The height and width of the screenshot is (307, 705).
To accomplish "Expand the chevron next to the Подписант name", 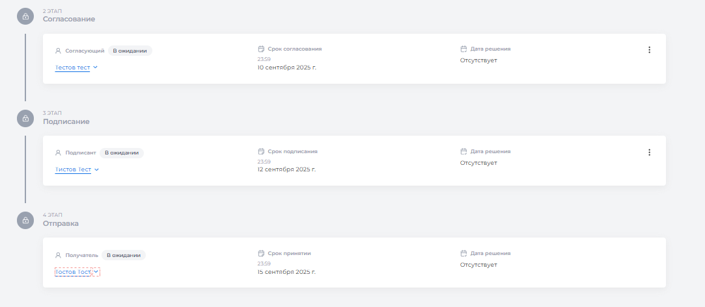I will click(x=96, y=169).
